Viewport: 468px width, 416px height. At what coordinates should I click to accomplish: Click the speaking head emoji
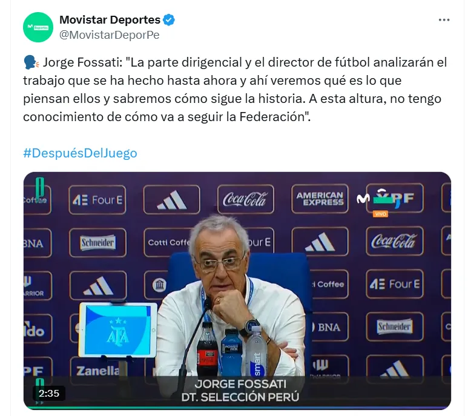(31, 62)
